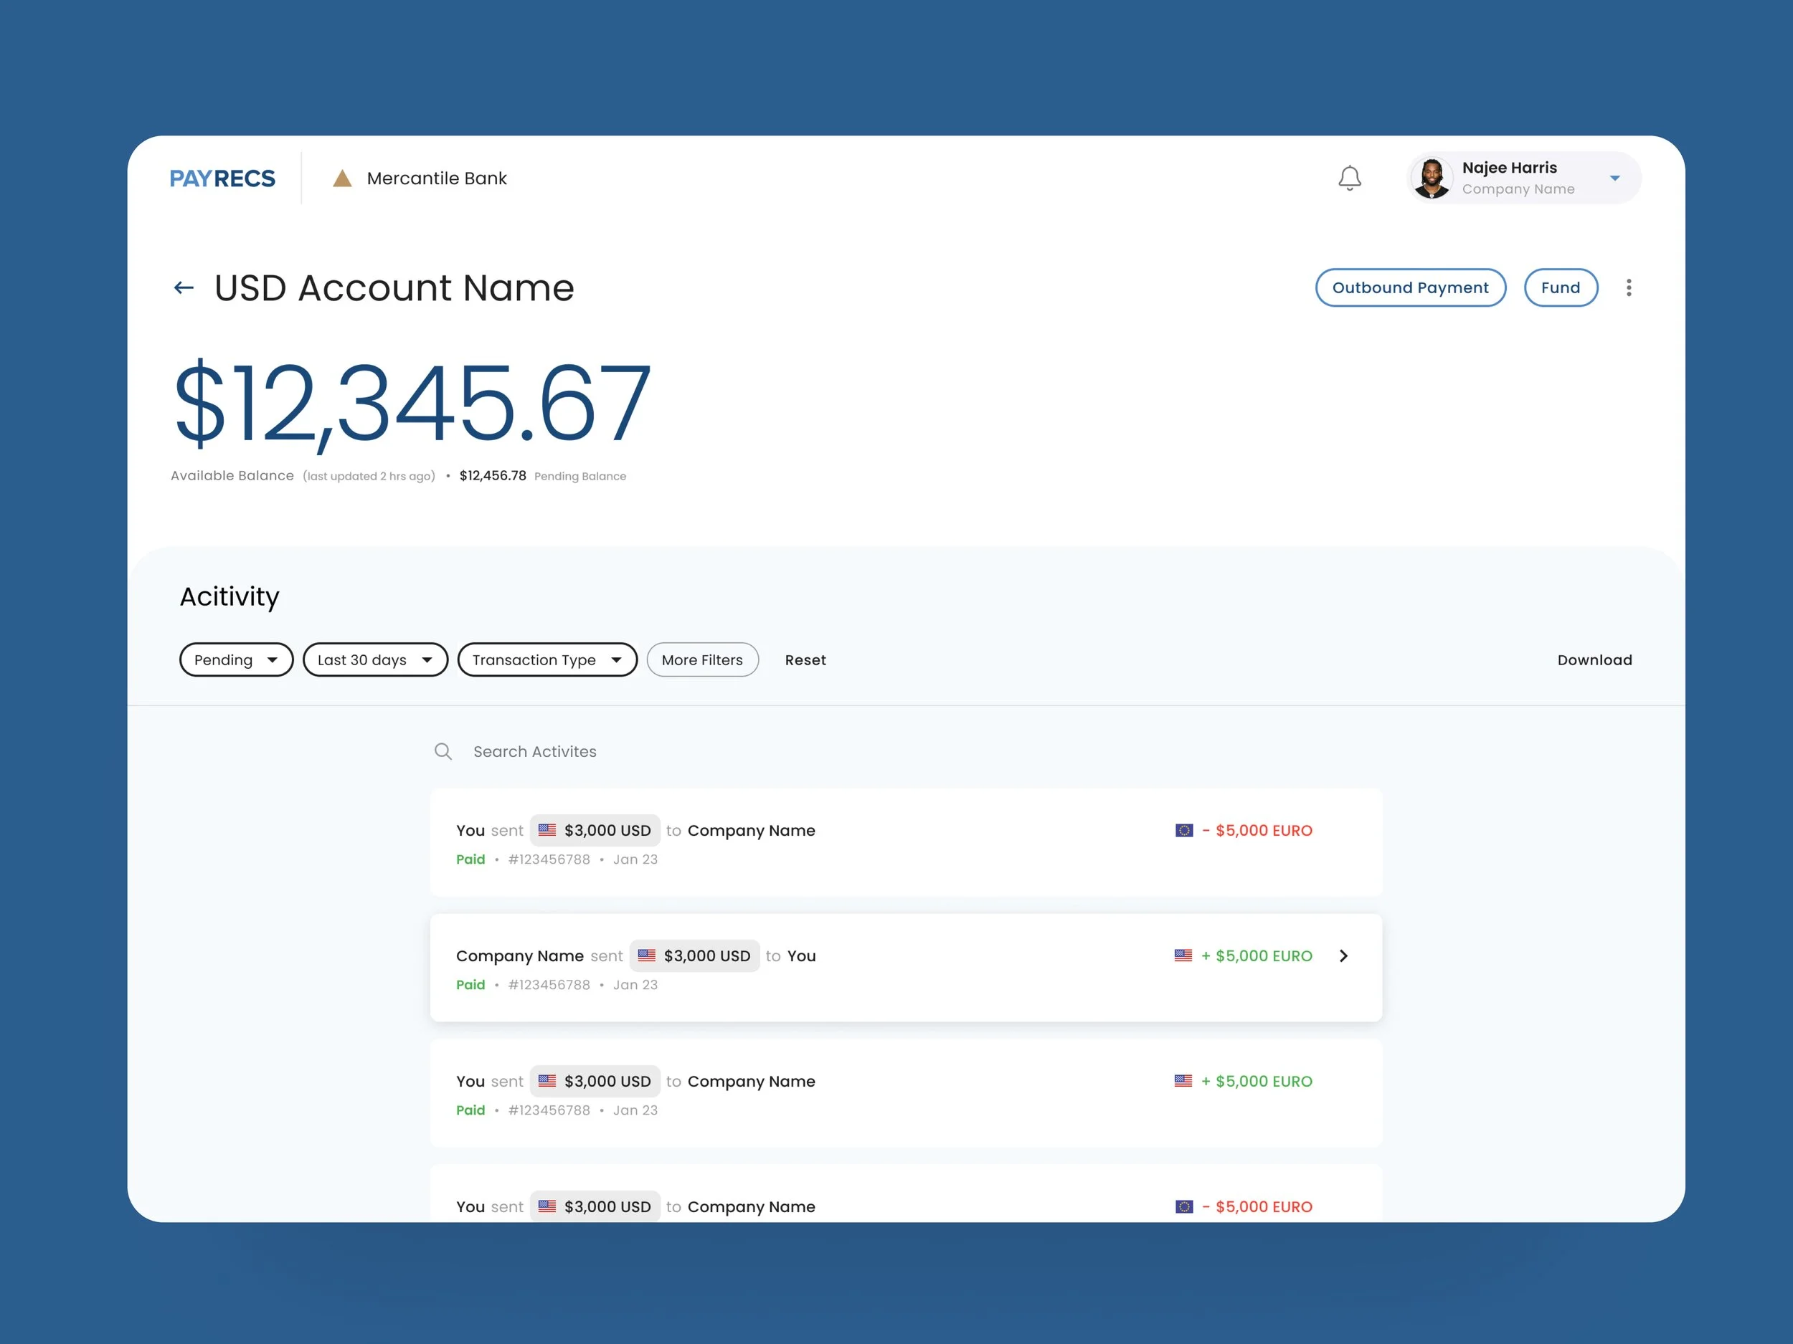The image size is (1793, 1344).
Task: Click the Mercantile Bank name
Action: (437, 178)
